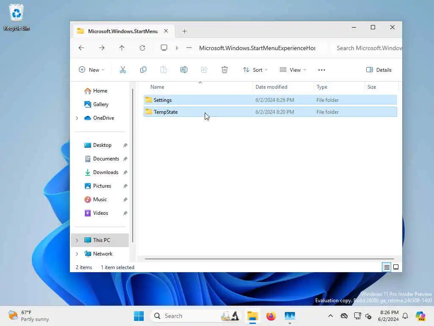The image size is (434, 326).
Task: Sort by the Type column header
Action: point(322,87)
